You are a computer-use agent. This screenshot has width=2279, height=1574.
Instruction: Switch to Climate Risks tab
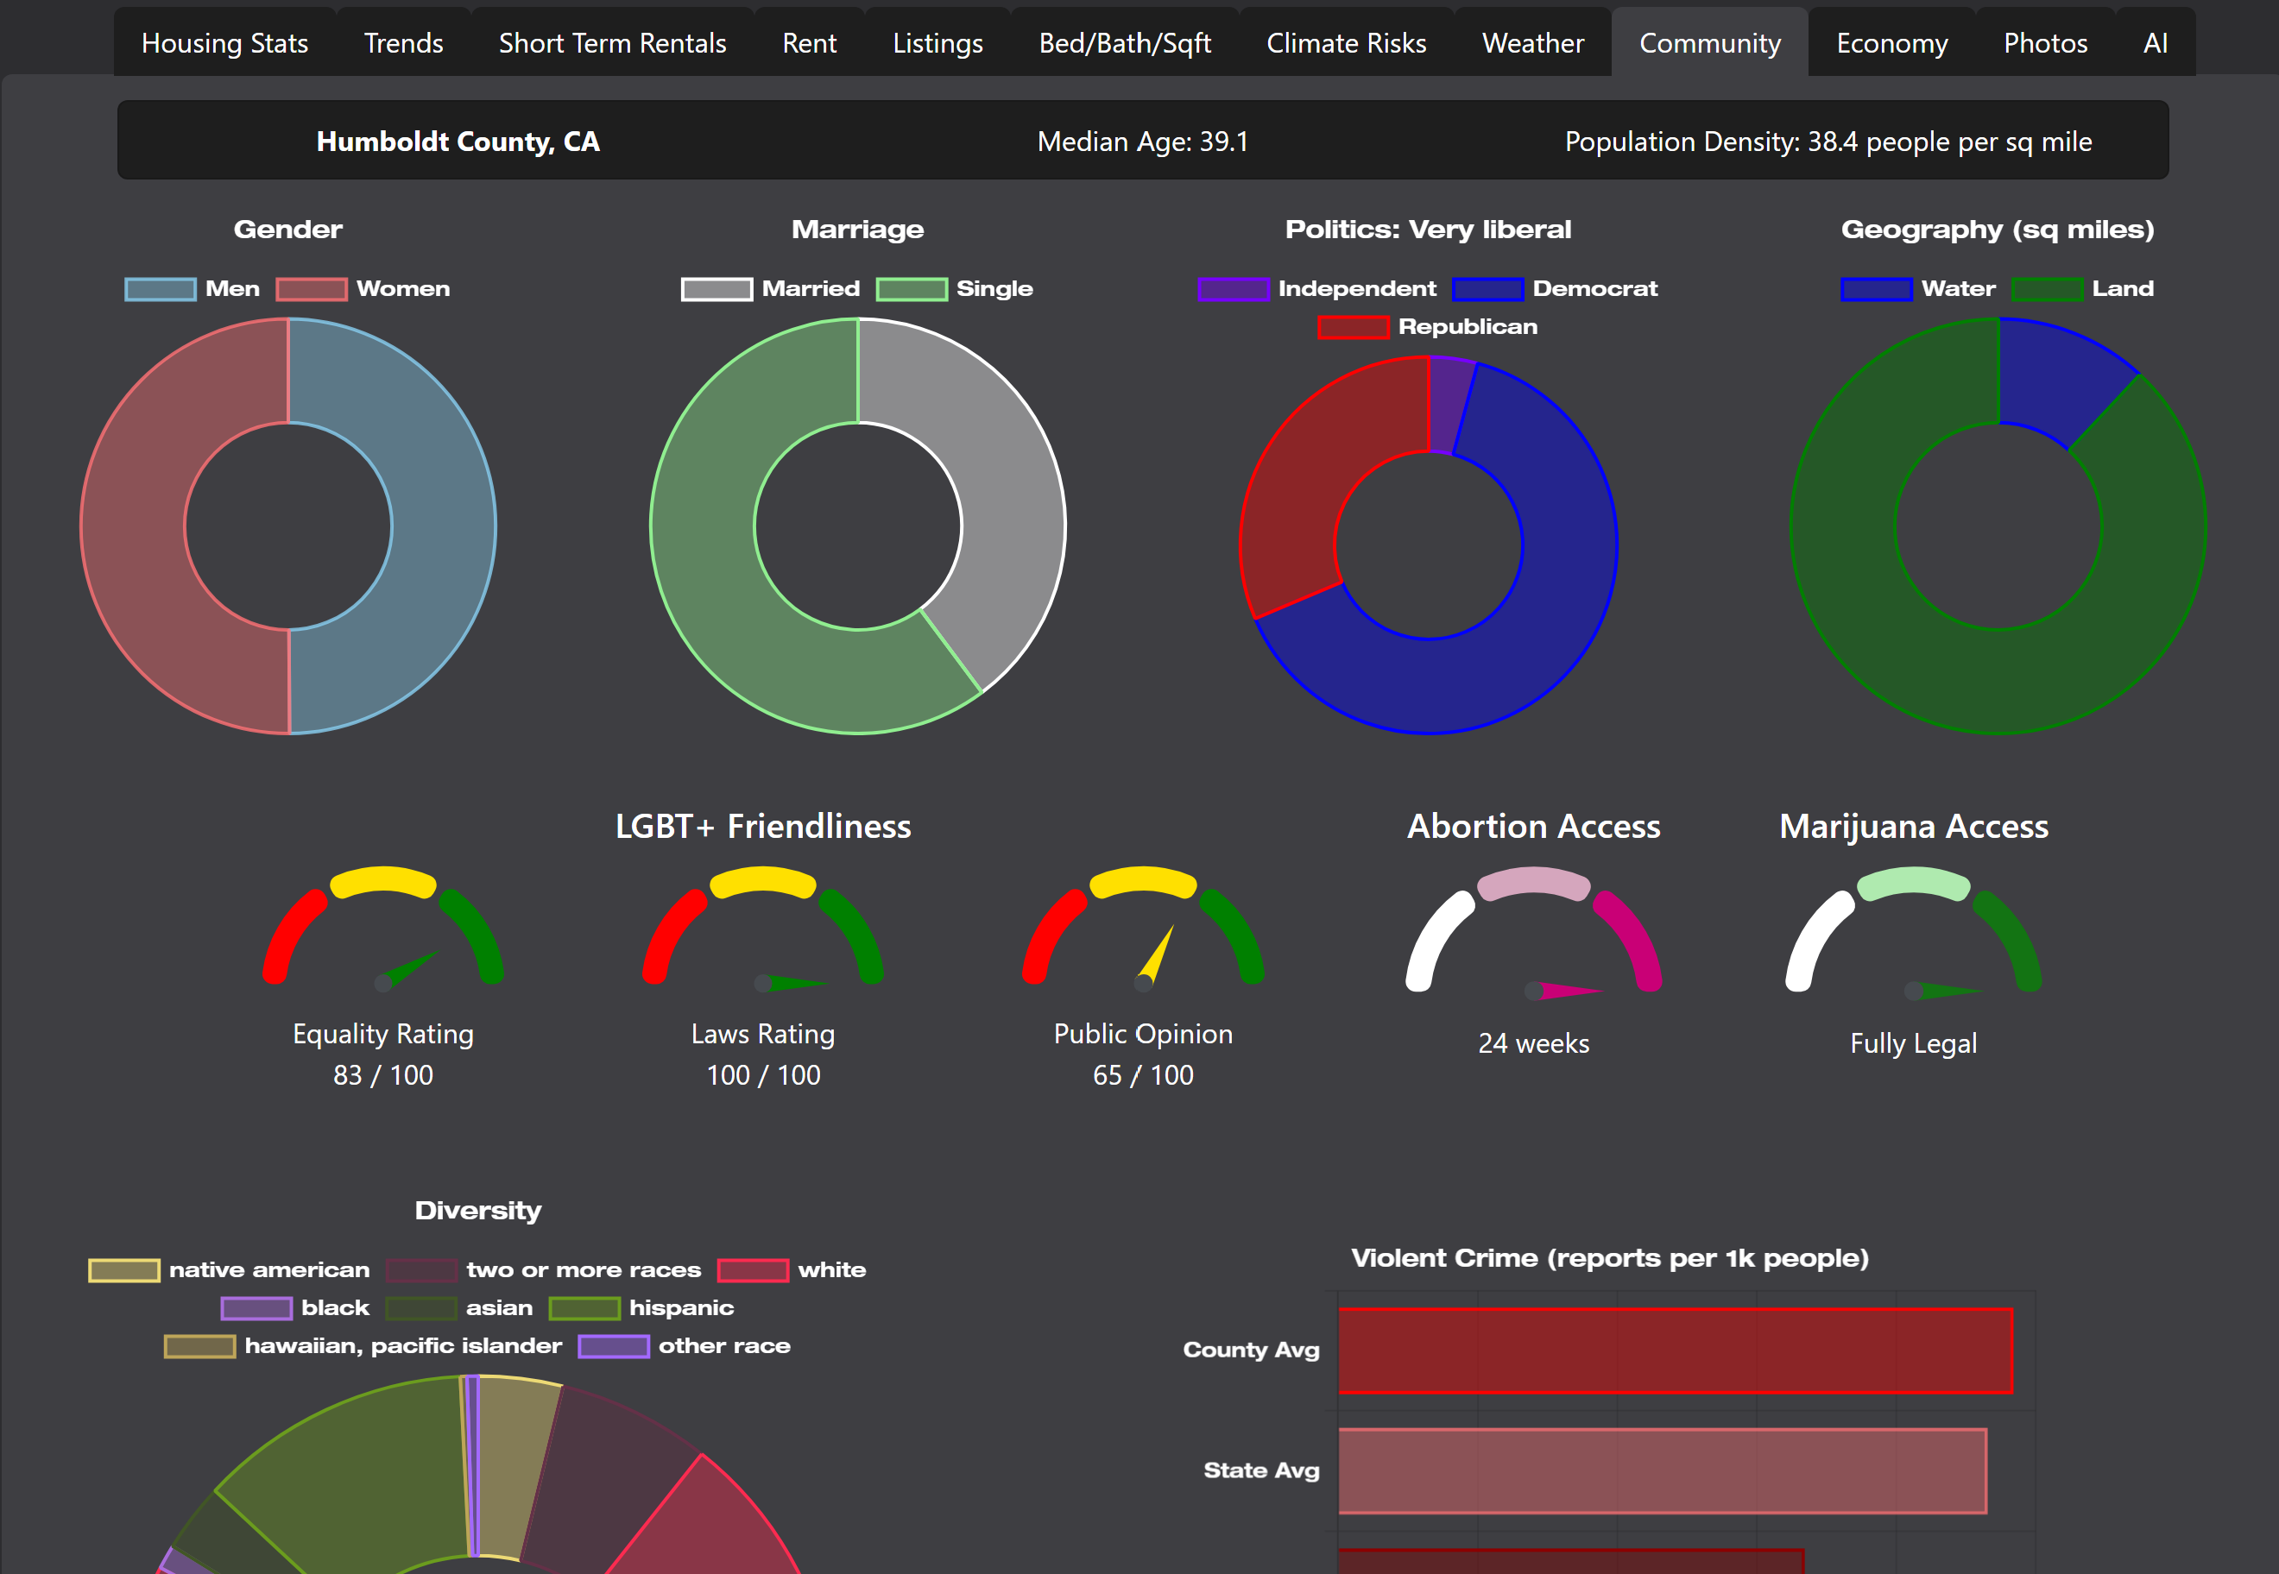click(x=1346, y=42)
